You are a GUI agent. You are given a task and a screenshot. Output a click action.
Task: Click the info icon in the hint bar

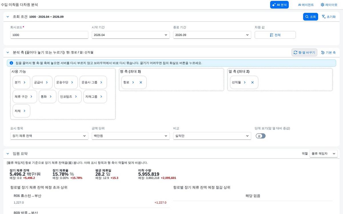11,63
